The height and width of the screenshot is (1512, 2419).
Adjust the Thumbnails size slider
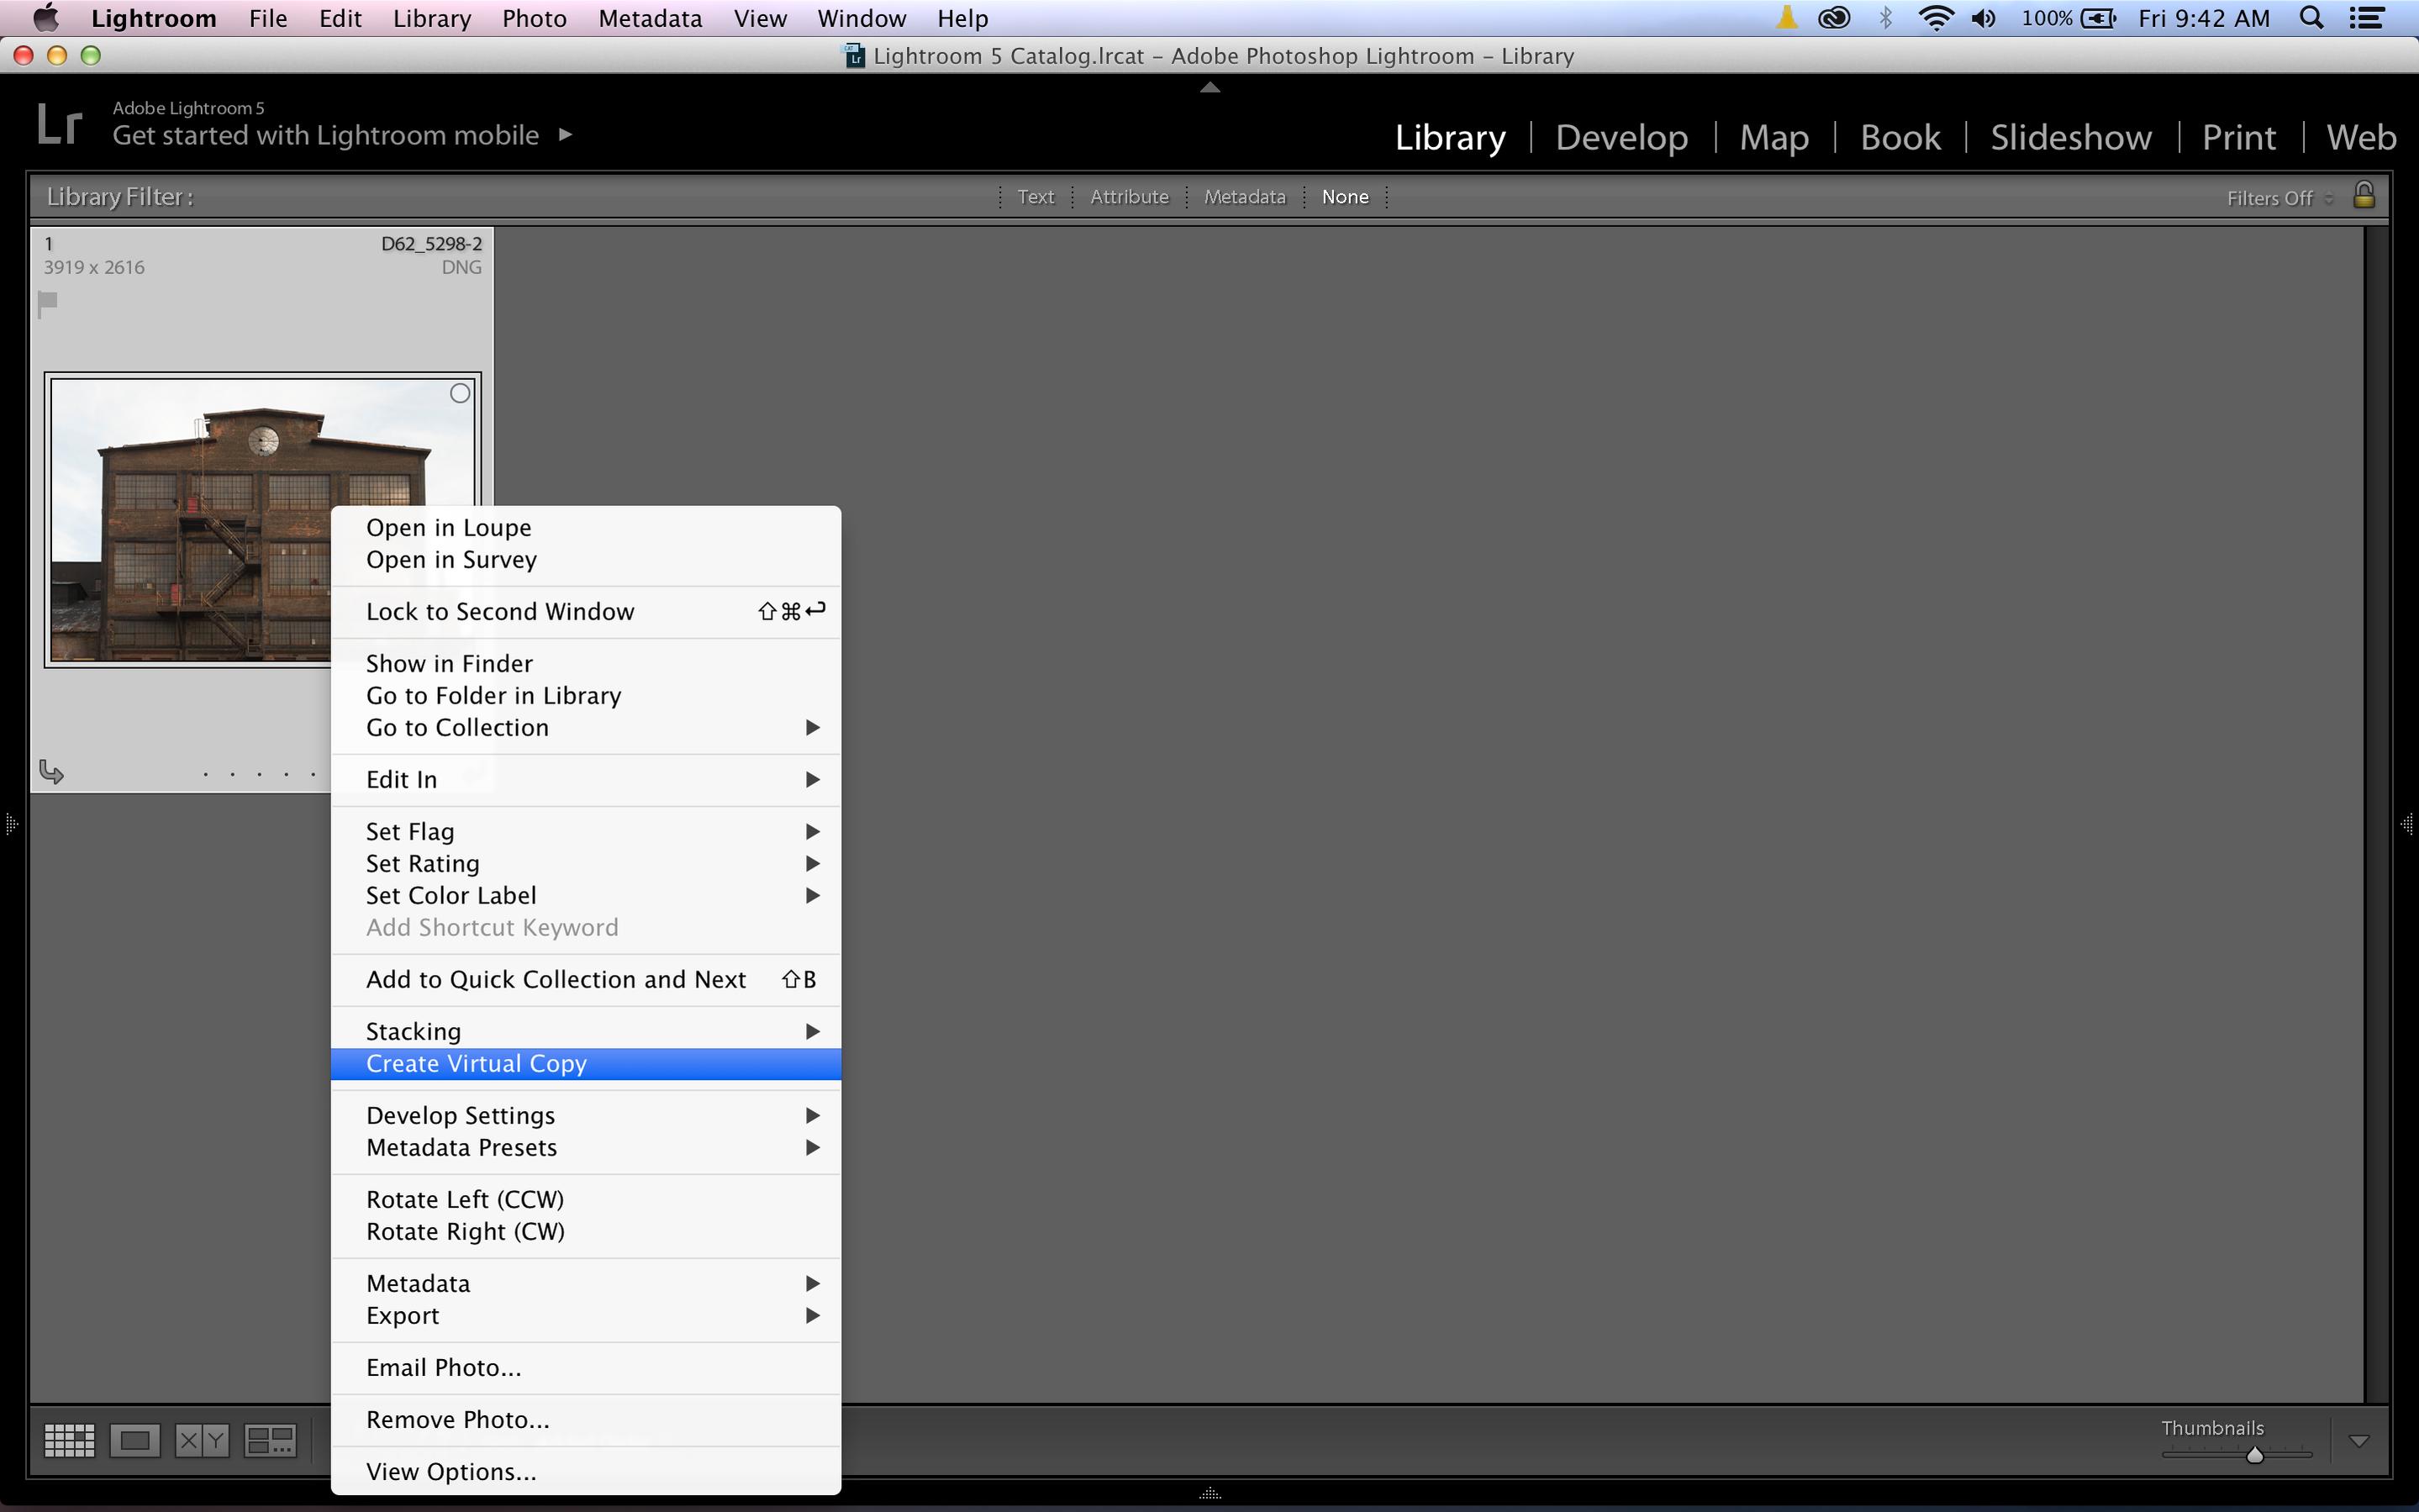pos(2254,1455)
